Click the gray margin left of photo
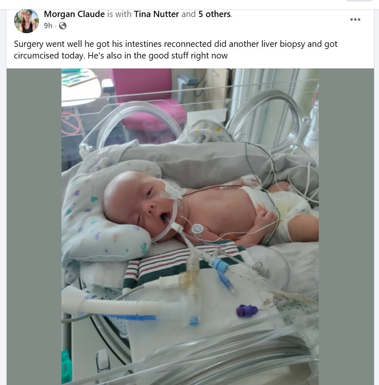Viewport: 379px width, 385px height. [34, 227]
